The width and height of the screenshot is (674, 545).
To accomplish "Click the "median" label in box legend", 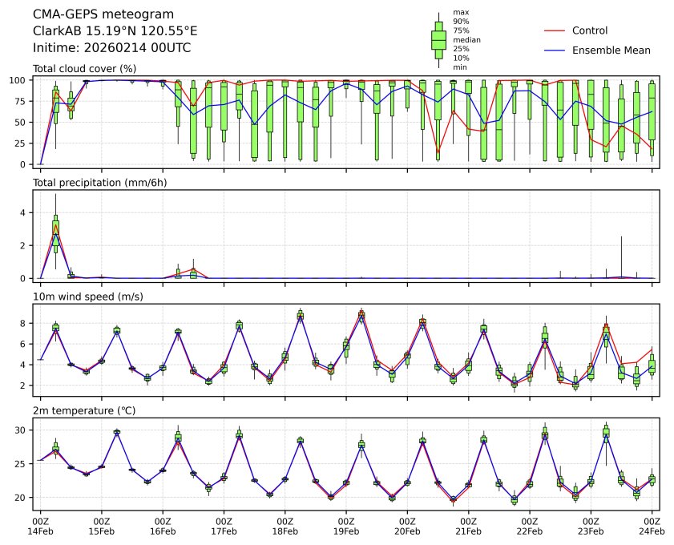I will tap(464, 39).
